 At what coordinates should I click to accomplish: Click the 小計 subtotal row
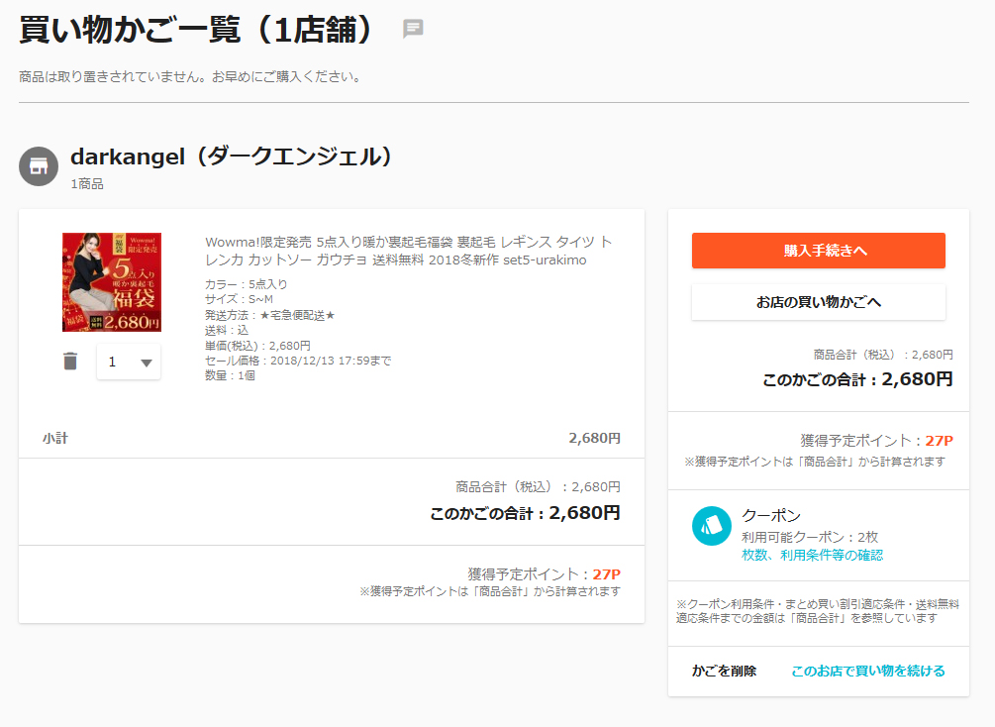tap(332, 438)
